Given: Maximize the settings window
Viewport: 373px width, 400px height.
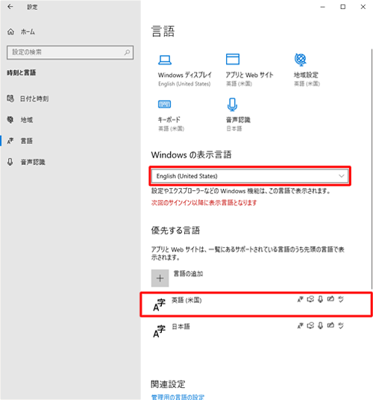Looking at the screenshot, I should [343, 7].
